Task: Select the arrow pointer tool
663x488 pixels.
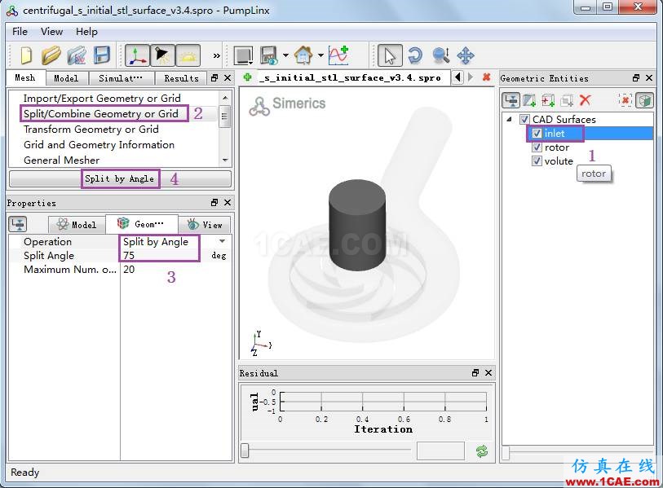Action: (x=390, y=55)
